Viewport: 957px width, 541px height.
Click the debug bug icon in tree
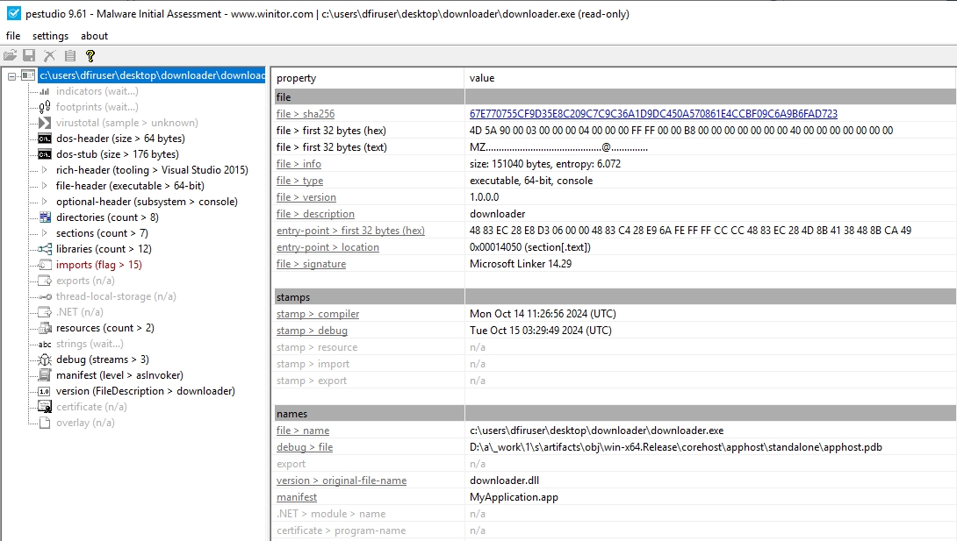coord(45,359)
